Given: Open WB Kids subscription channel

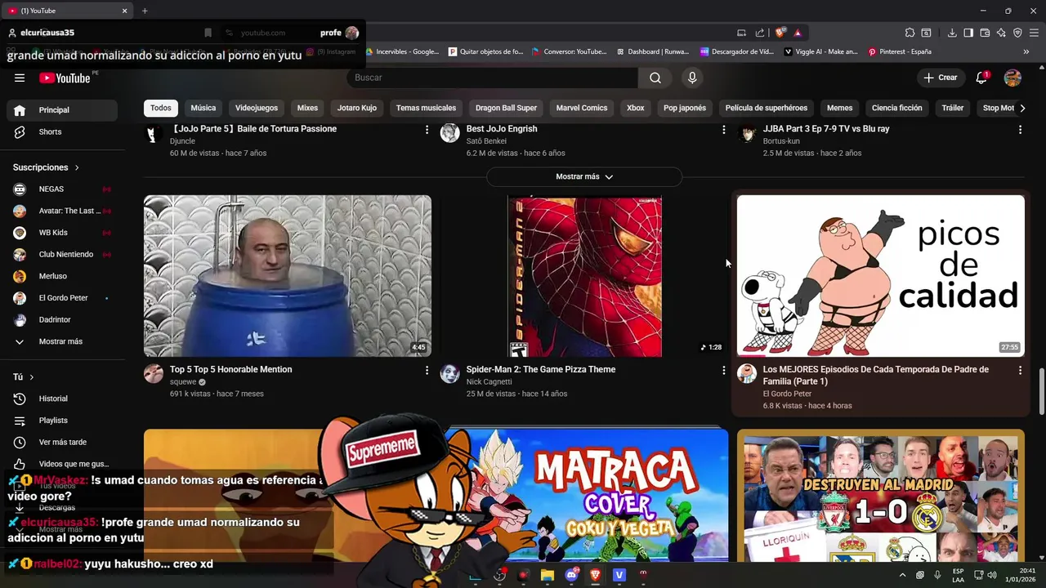Looking at the screenshot, I should (x=61, y=233).
